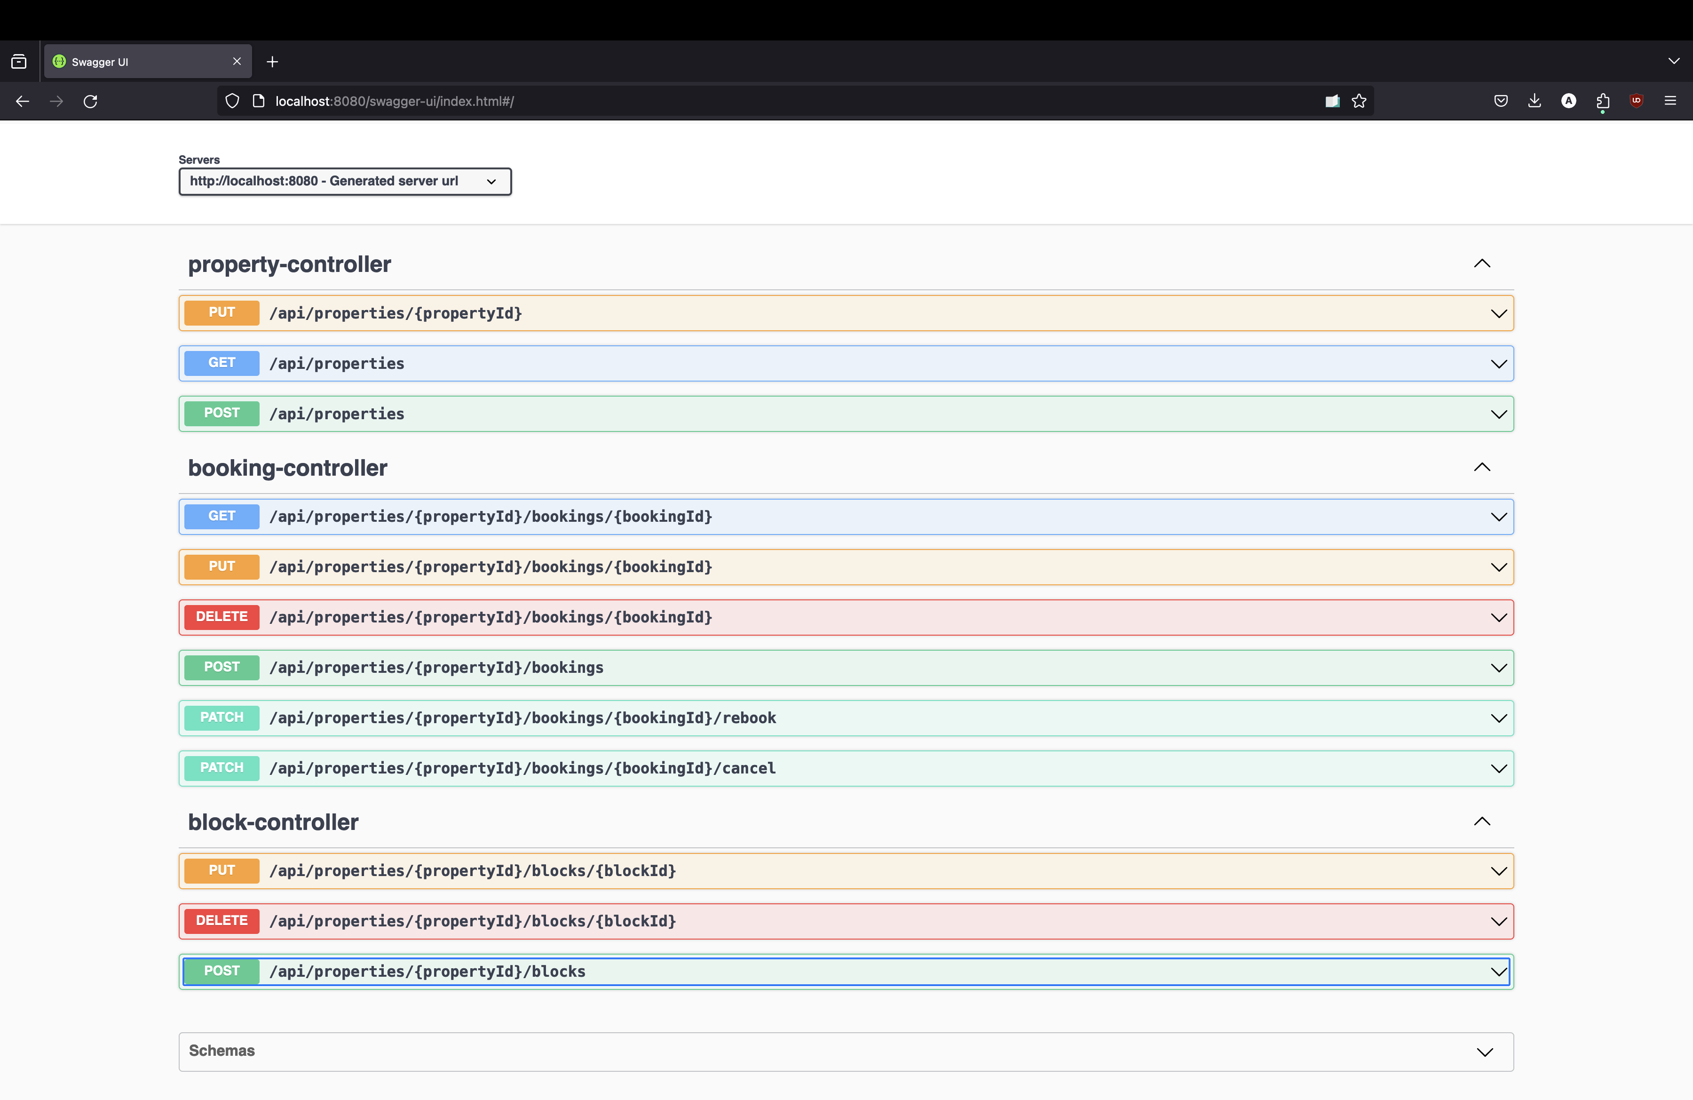Click the back navigation arrow
The width and height of the screenshot is (1693, 1100).
(x=22, y=101)
